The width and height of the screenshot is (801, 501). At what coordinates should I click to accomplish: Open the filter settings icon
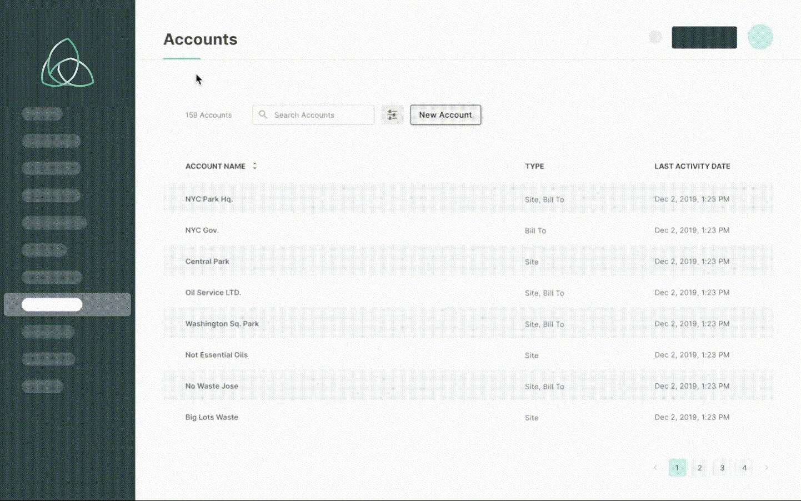click(392, 115)
